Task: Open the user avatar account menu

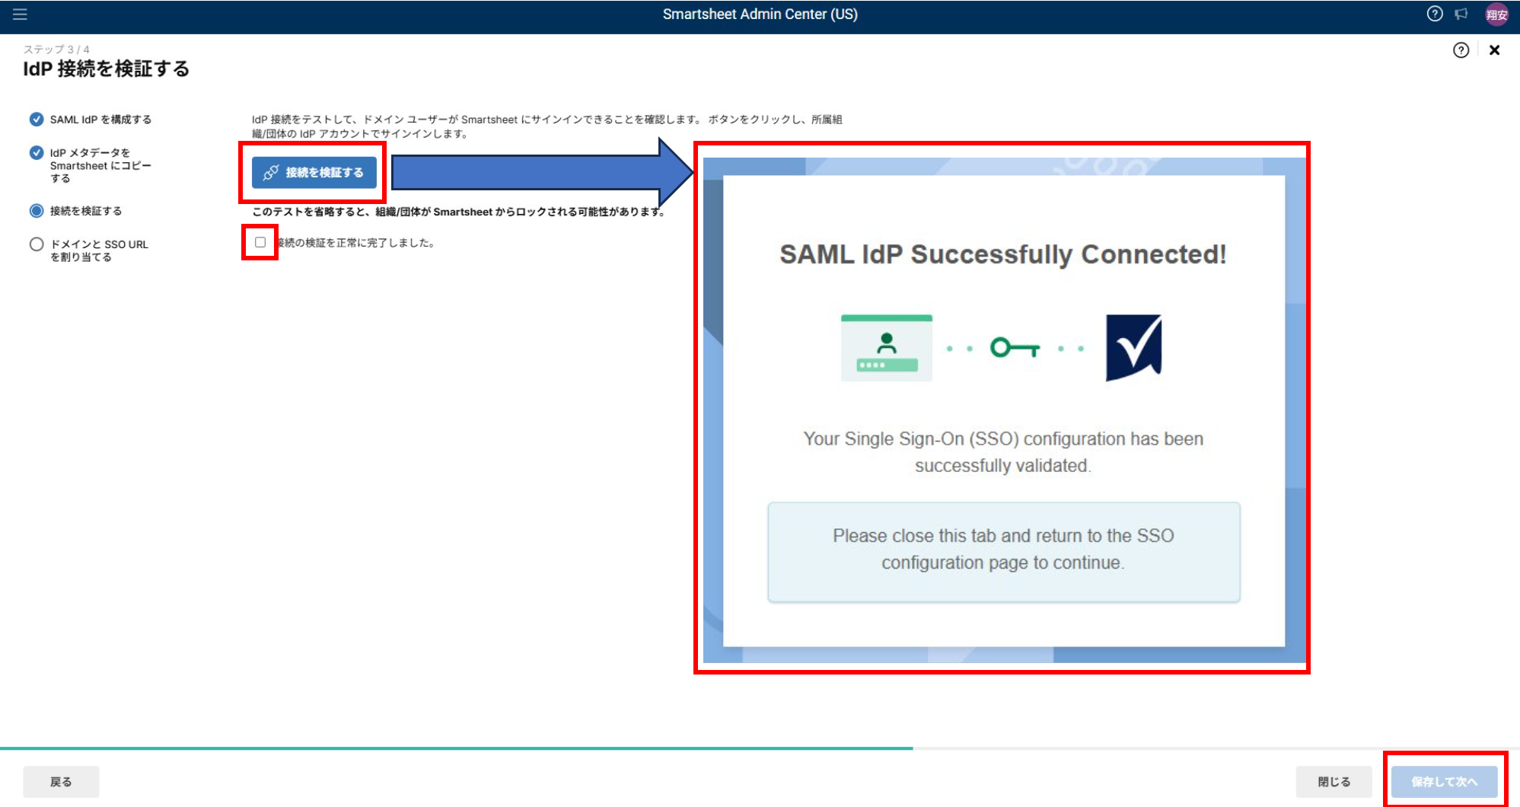Action: click(x=1496, y=14)
